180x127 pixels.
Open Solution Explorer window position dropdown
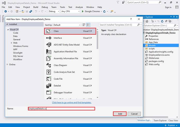coord(171,17)
